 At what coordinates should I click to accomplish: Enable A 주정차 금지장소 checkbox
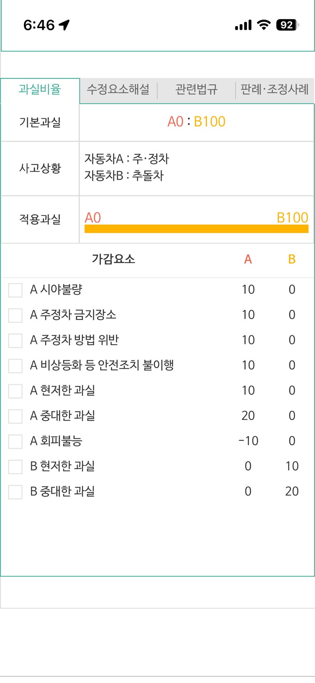[x=15, y=315]
